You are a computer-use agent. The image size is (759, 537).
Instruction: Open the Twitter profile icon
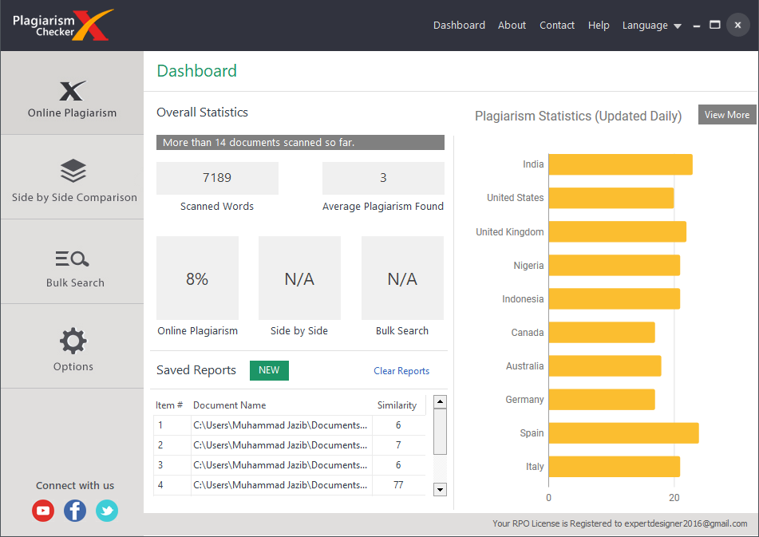point(107,511)
